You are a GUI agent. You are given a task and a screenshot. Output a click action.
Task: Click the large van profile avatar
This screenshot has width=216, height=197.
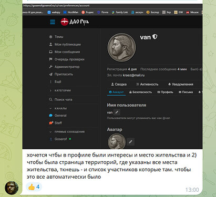[121, 48]
